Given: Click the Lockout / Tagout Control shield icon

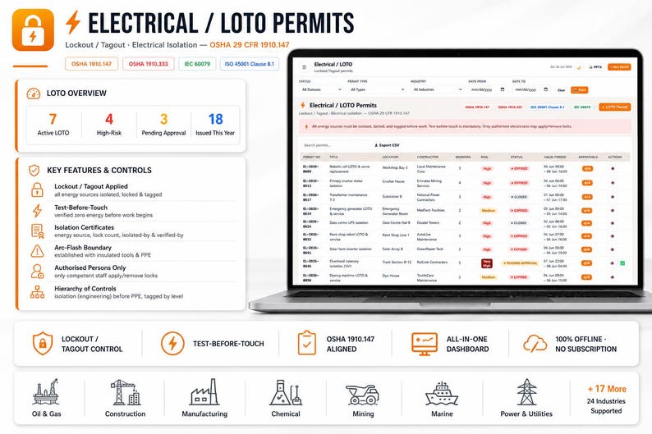Looking at the screenshot, I should click(x=43, y=344).
